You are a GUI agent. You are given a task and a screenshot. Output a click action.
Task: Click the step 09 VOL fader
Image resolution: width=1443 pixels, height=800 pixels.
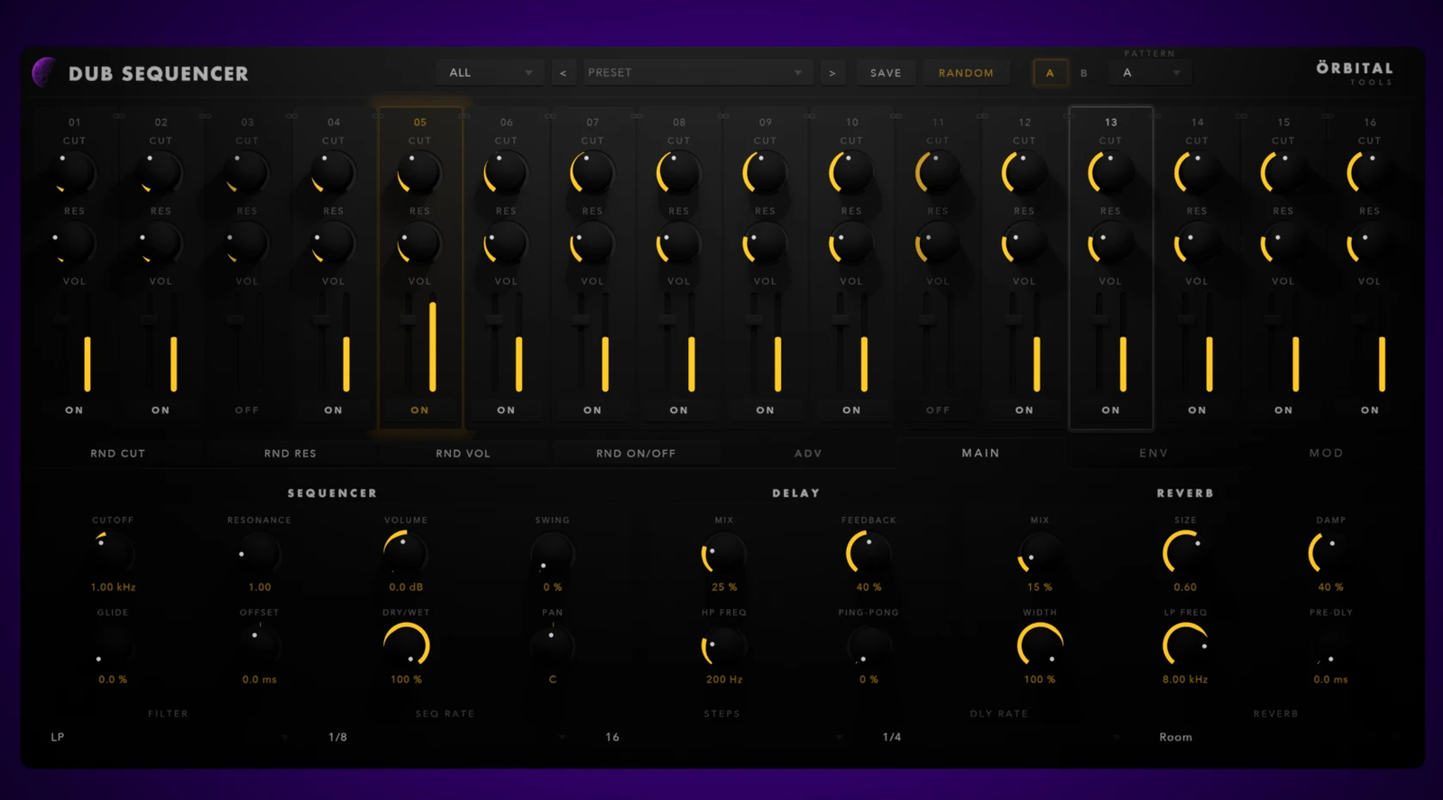pyautogui.click(x=754, y=321)
